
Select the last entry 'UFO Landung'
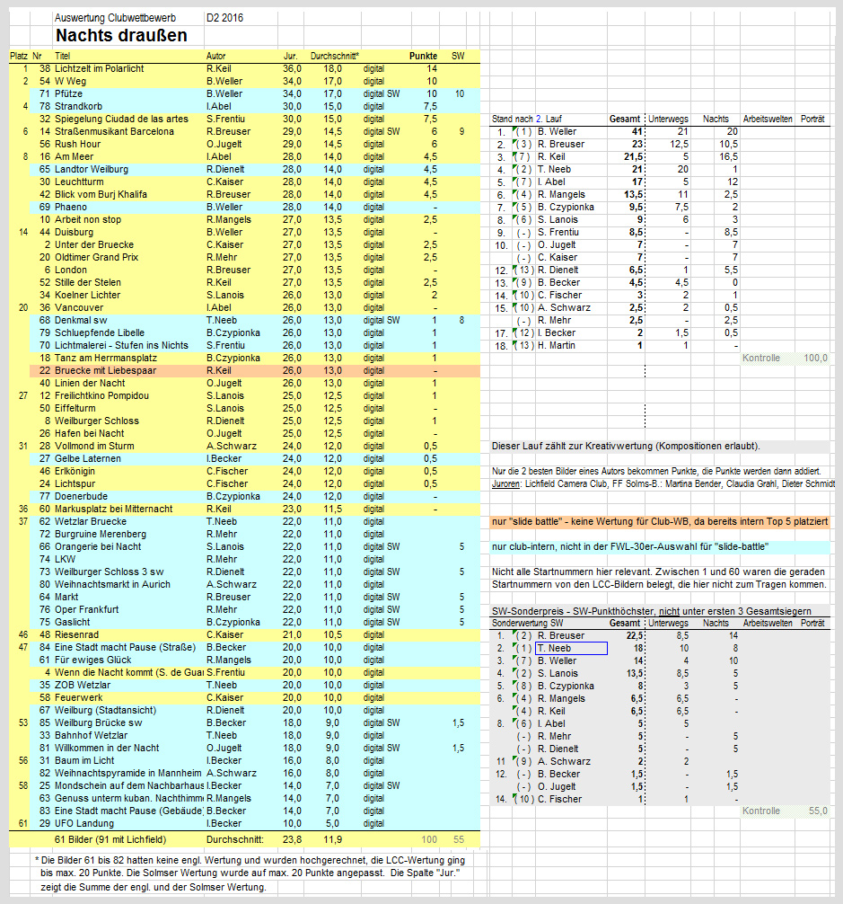click(x=84, y=823)
